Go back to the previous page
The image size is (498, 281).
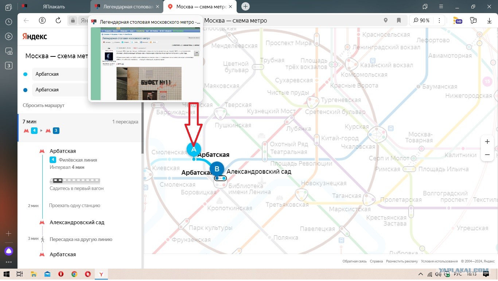(26, 20)
